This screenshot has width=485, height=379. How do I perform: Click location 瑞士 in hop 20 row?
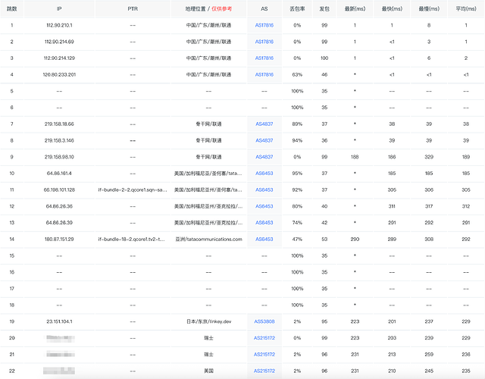coord(209,338)
